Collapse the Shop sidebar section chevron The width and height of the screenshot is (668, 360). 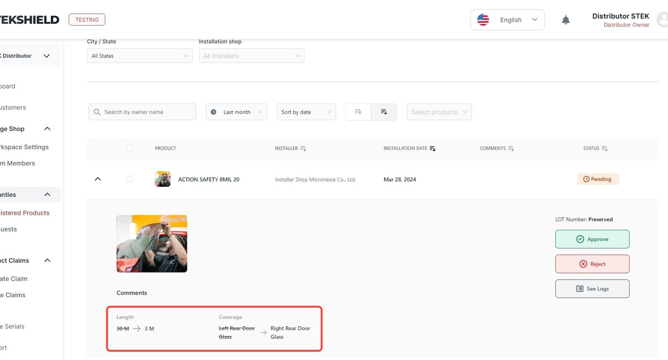pos(47,129)
